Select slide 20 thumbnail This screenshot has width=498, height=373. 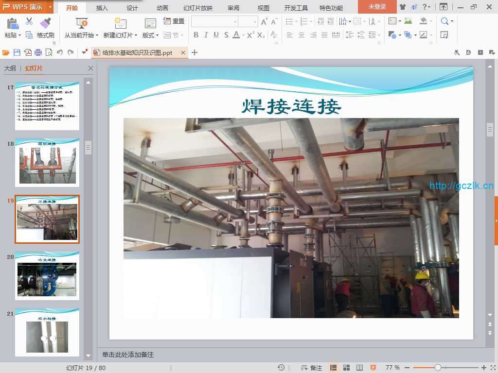(x=47, y=275)
